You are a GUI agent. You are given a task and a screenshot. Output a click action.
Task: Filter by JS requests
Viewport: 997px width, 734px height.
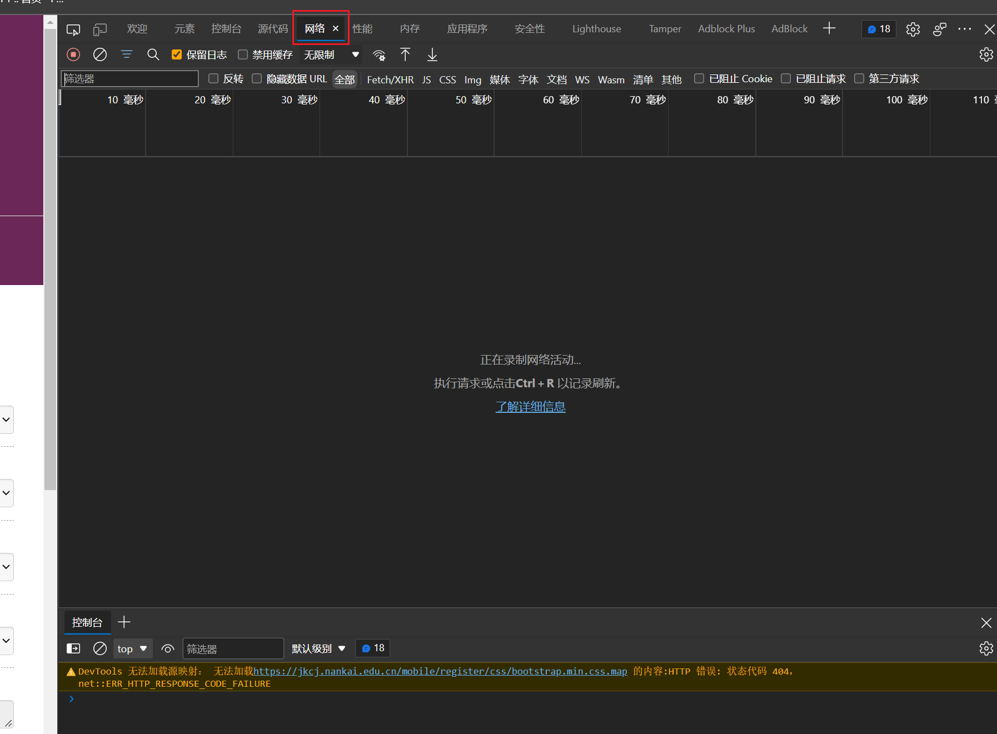tap(426, 79)
